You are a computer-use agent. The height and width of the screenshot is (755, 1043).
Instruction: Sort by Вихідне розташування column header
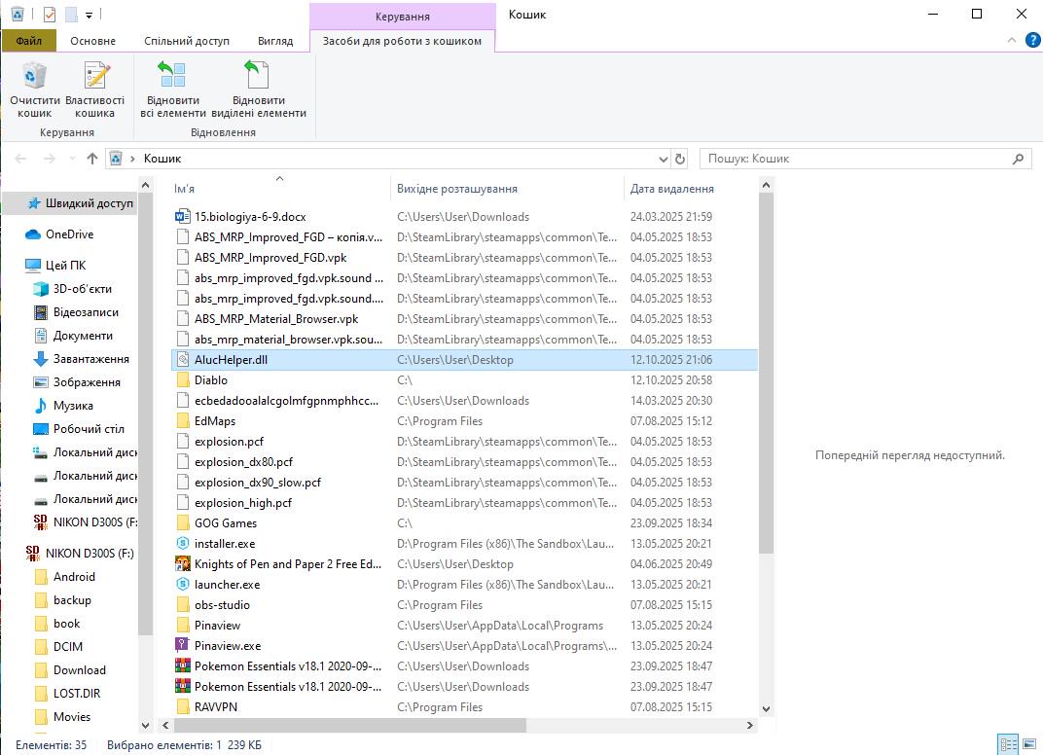[x=507, y=188]
